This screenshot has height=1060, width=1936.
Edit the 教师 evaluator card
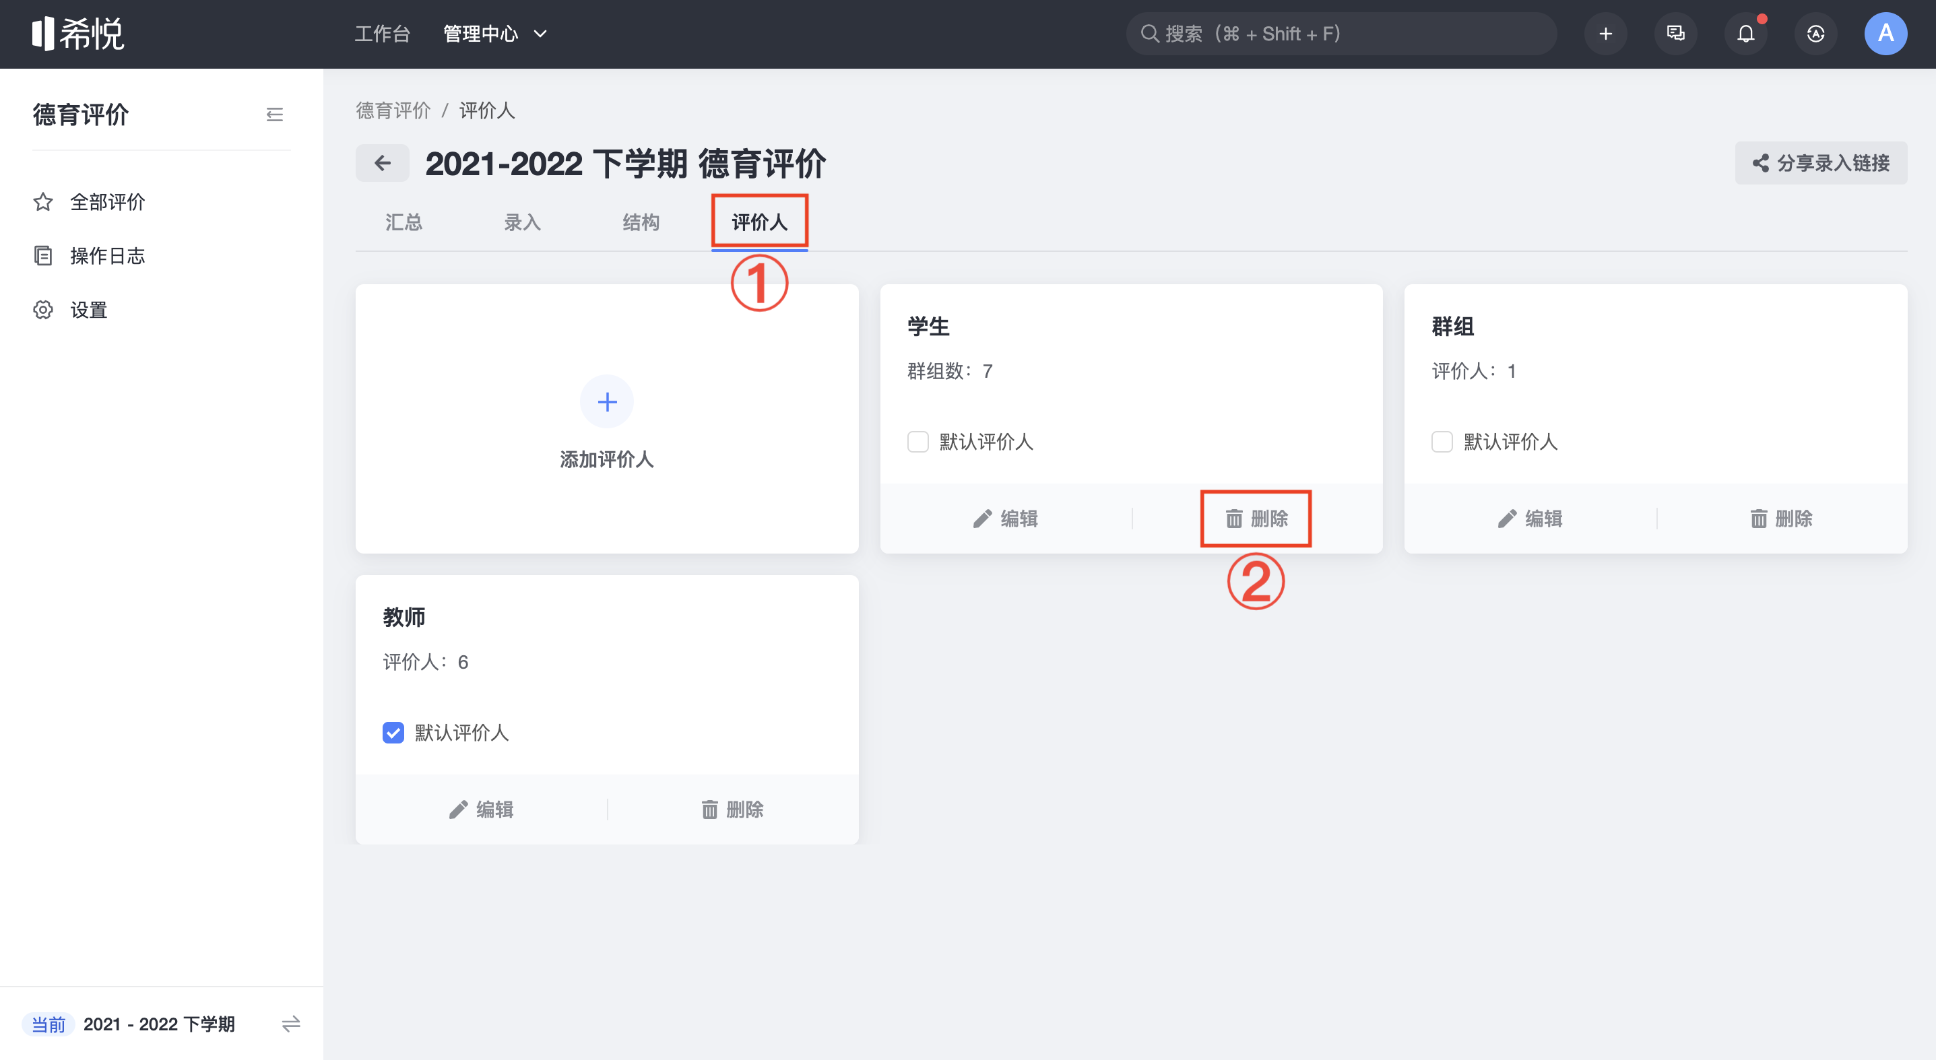(481, 810)
